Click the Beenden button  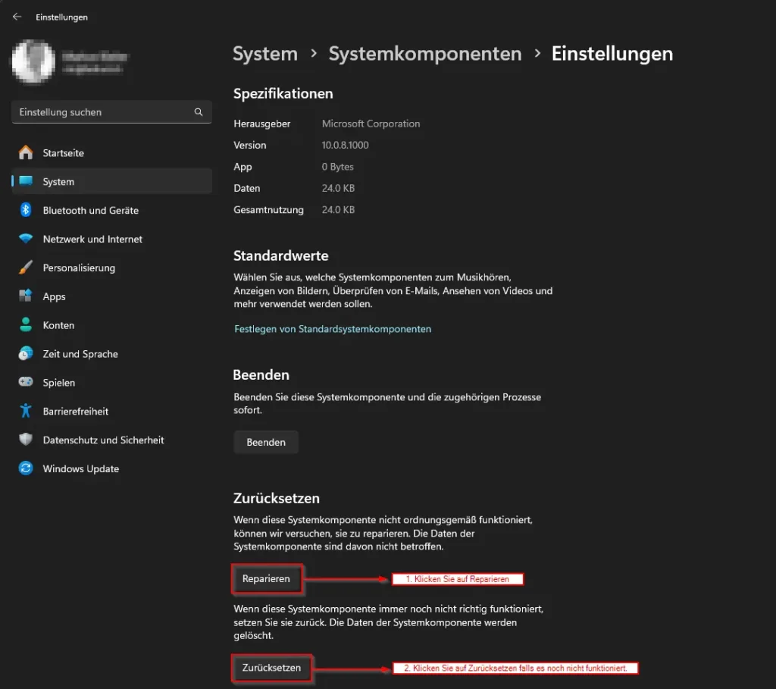265,442
